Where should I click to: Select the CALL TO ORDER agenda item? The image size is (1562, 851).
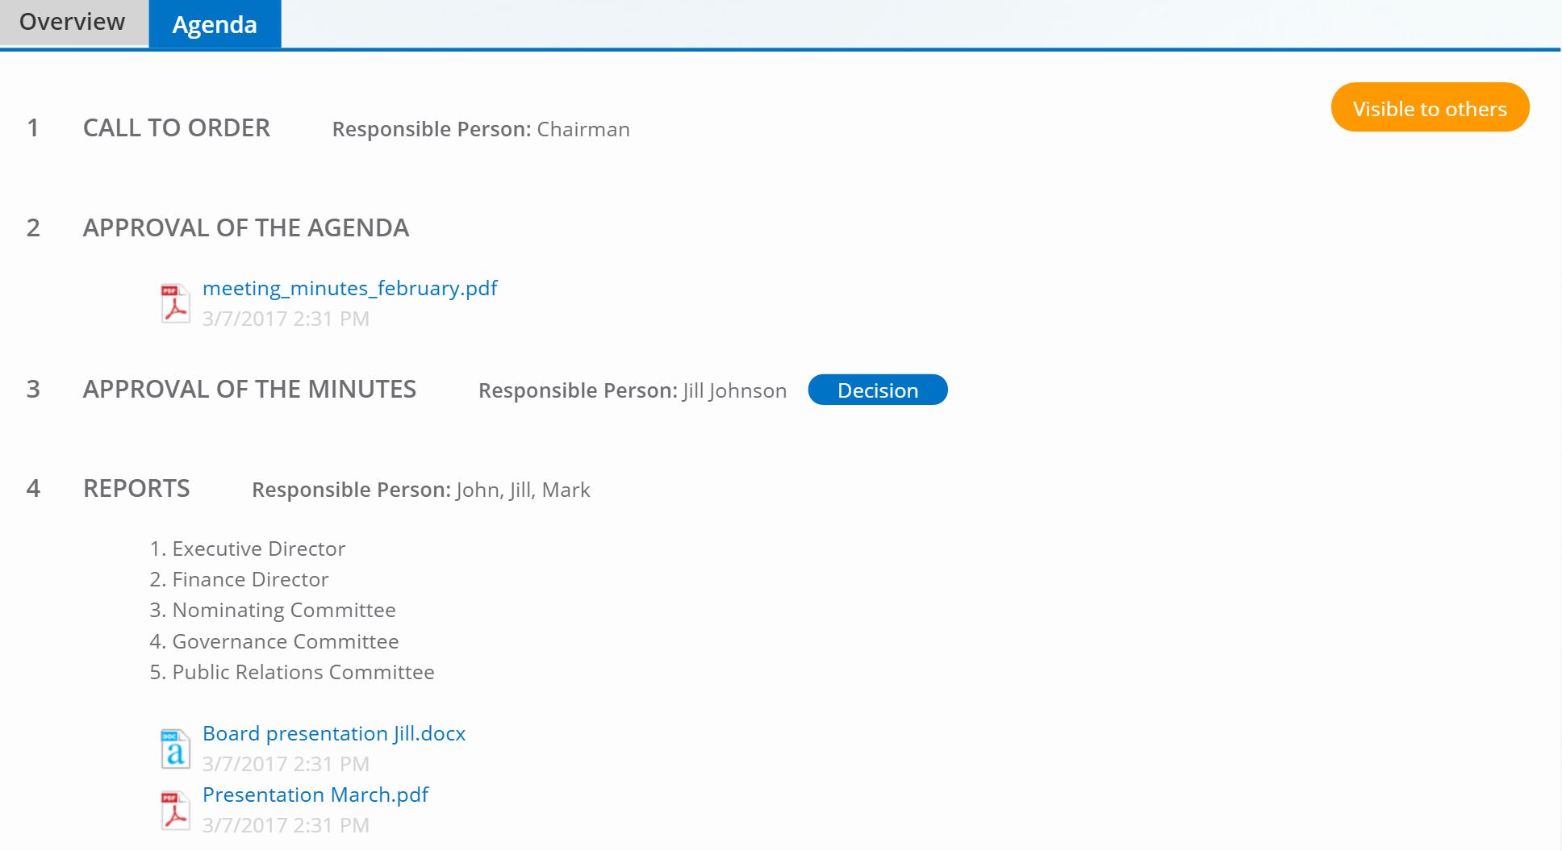coord(176,128)
